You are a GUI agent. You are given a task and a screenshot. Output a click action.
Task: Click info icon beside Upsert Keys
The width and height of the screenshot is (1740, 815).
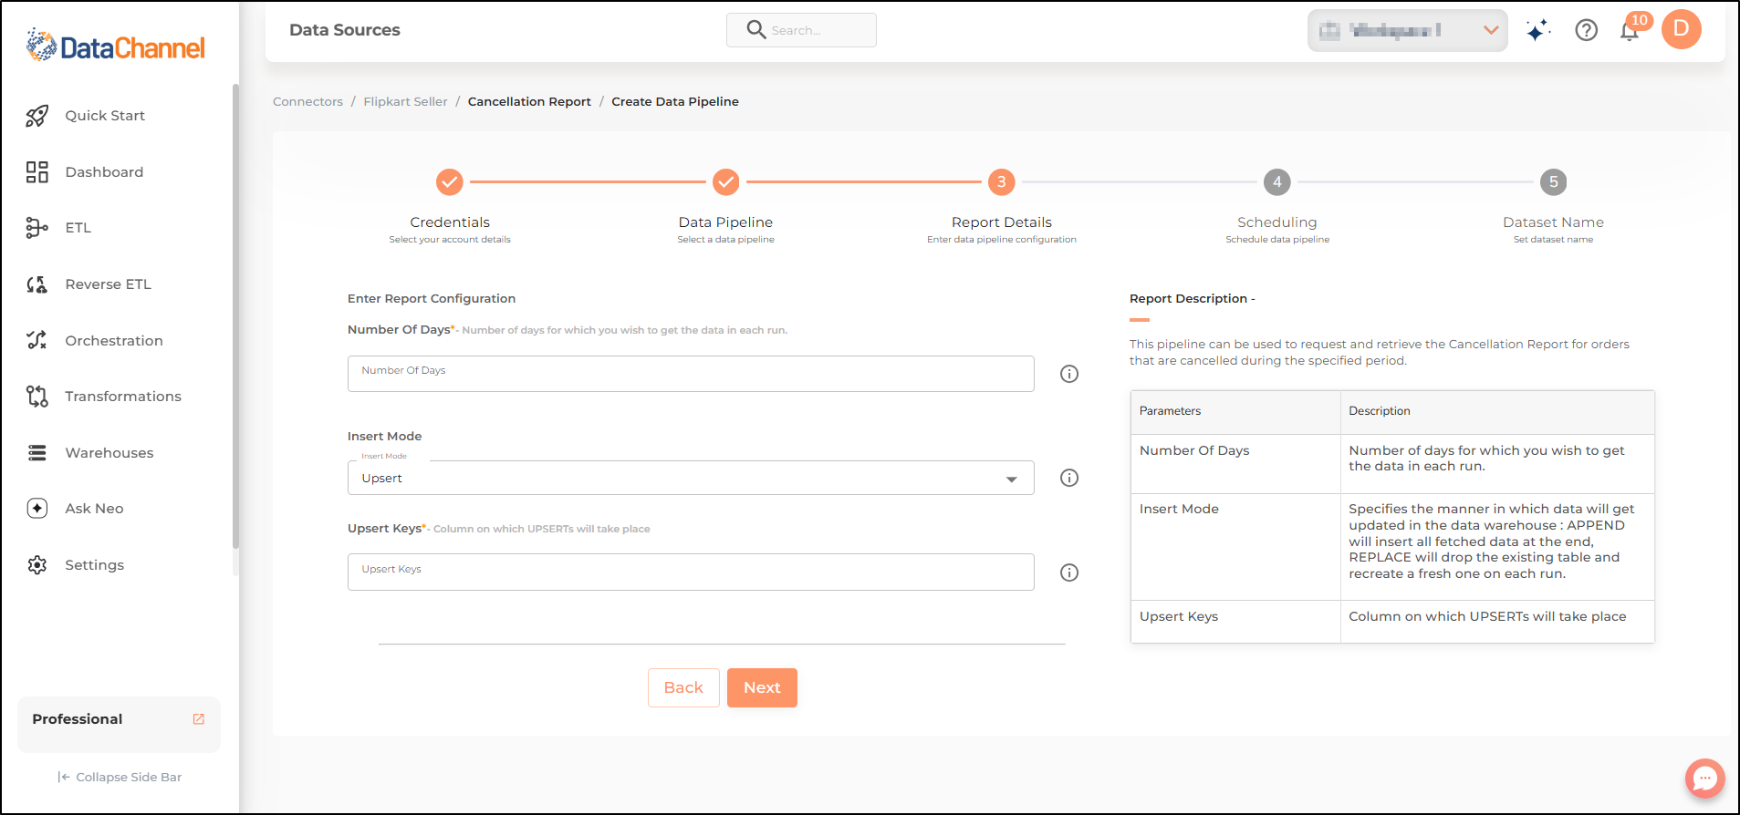click(1069, 573)
